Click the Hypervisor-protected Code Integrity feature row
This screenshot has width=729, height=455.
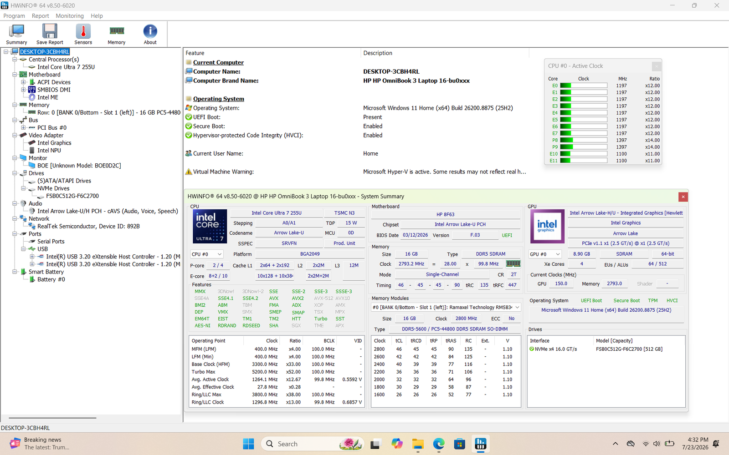tap(356, 135)
